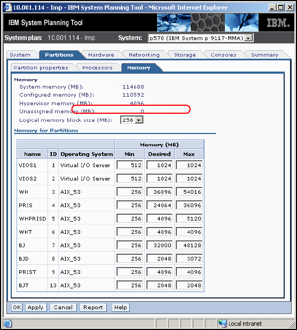297x330 pixels.
Task: Open the Processors sub-tab
Action: pos(97,68)
